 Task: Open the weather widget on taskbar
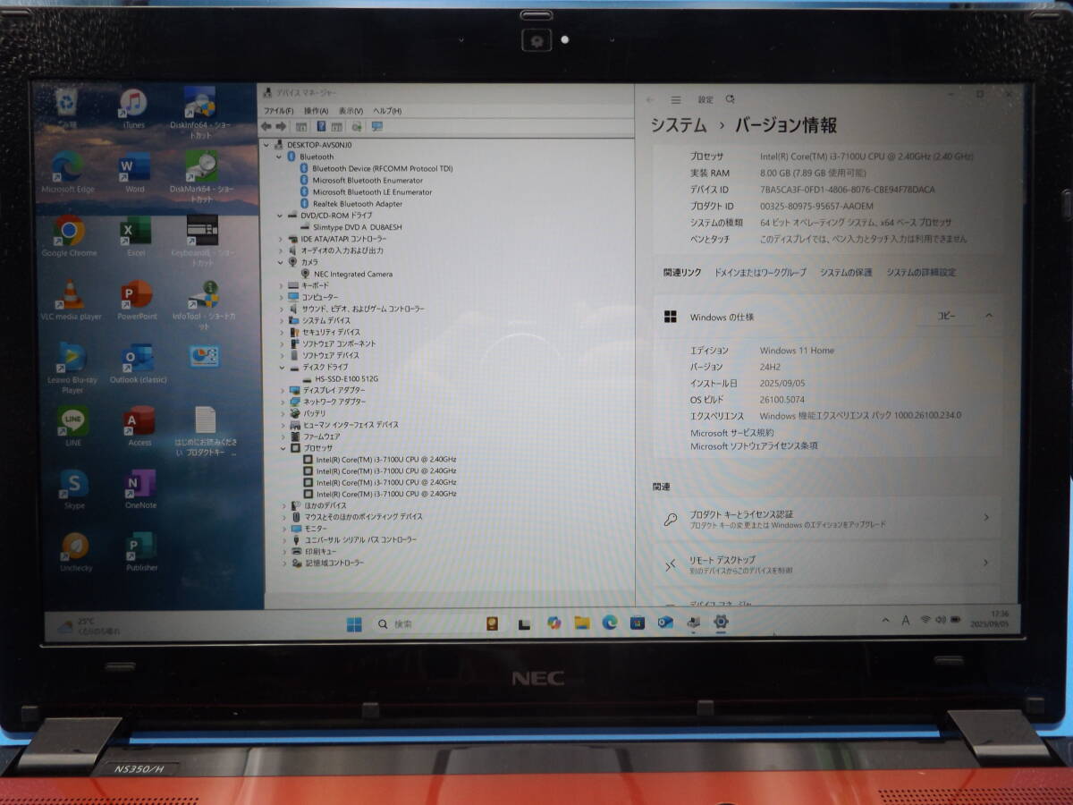[x=89, y=626]
